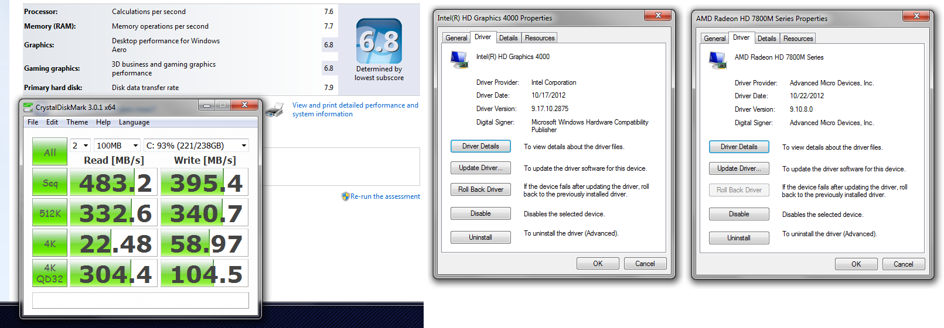Click the printer icon beside performance link

tap(274, 109)
